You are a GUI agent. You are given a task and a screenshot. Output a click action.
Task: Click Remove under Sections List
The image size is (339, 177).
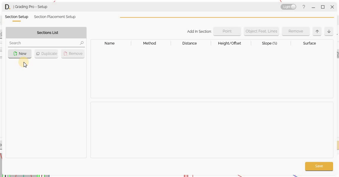[73, 54]
